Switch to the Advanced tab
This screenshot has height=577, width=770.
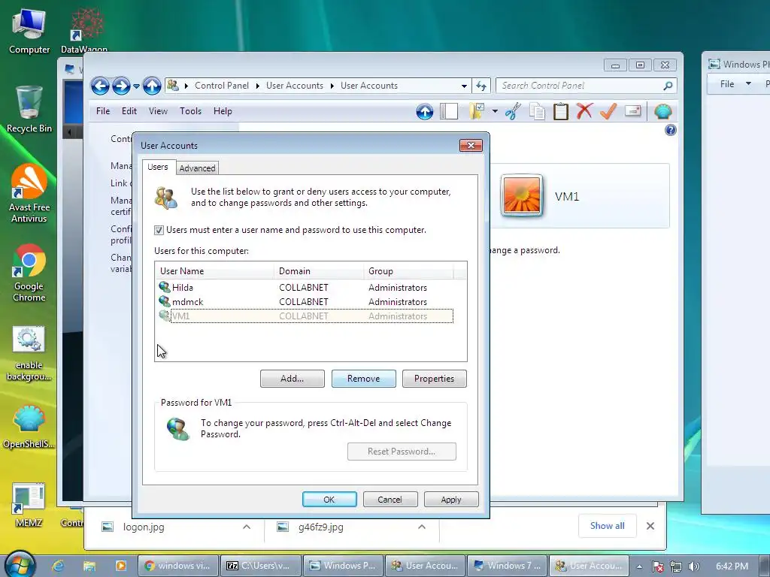point(197,168)
